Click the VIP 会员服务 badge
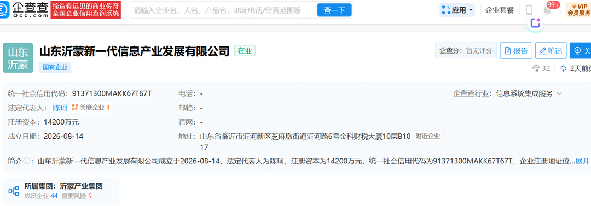591x206 pixels. coord(579,10)
